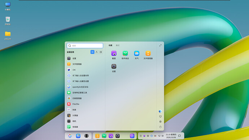Switch to the 收藏 favorites tab
249x140 pixels.
(x=110, y=45)
